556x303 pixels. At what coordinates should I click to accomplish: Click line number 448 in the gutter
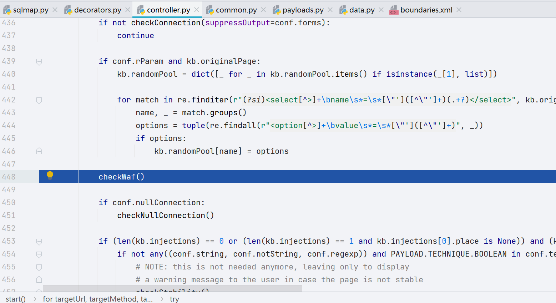pyautogui.click(x=9, y=177)
